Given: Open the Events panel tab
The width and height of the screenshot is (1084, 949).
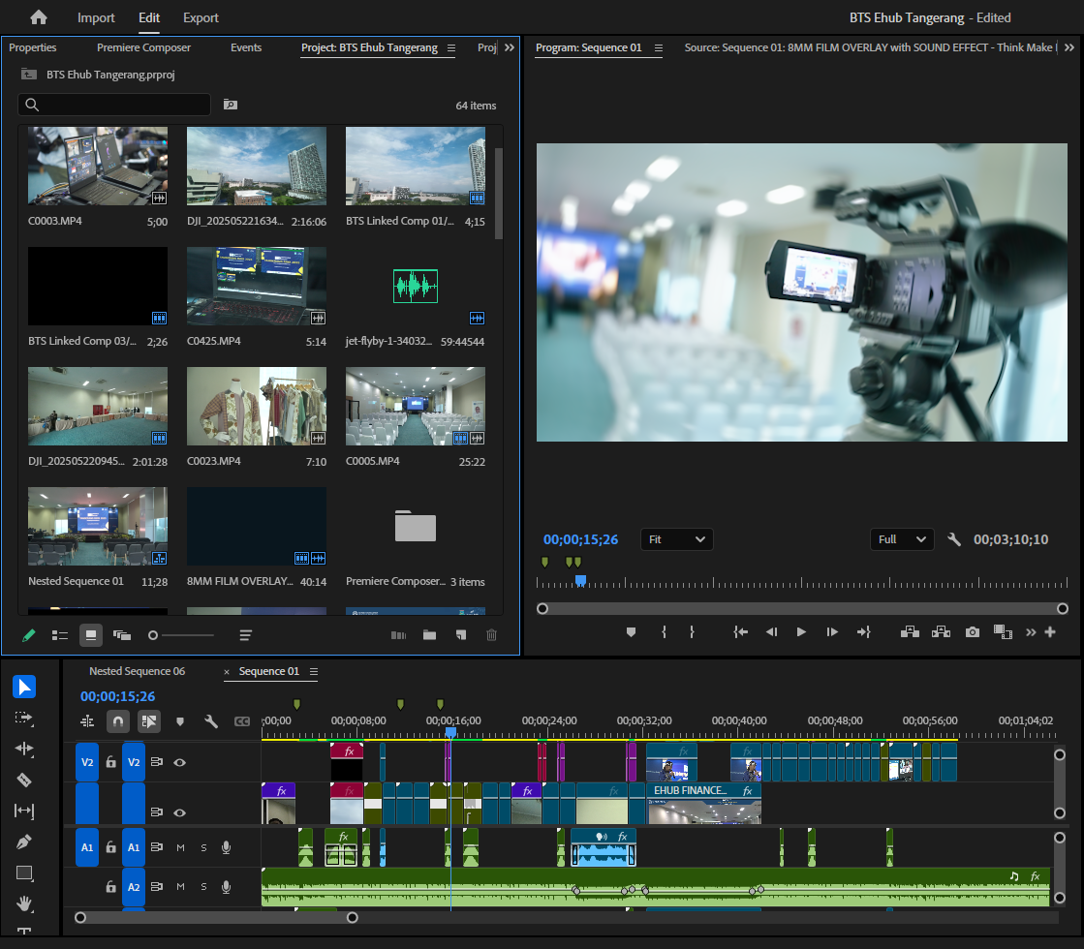Looking at the screenshot, I should [x=246, y=47].
